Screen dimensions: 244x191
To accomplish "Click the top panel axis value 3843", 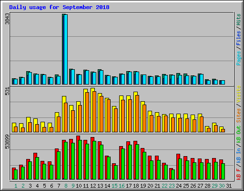I will point(7,19).
